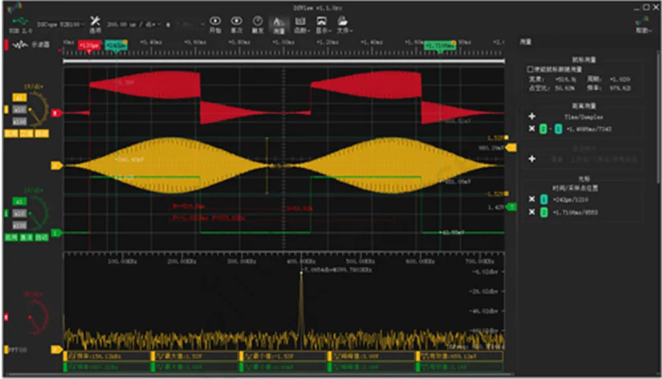Add an edge measurement with lower plus

532,159
